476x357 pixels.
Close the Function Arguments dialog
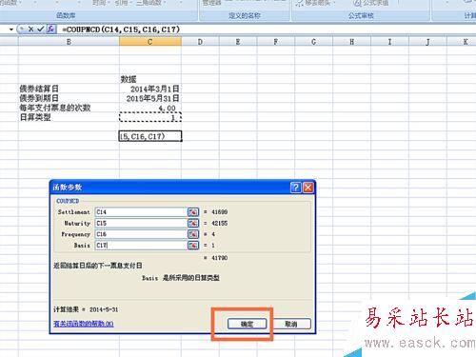click(307, 188)
